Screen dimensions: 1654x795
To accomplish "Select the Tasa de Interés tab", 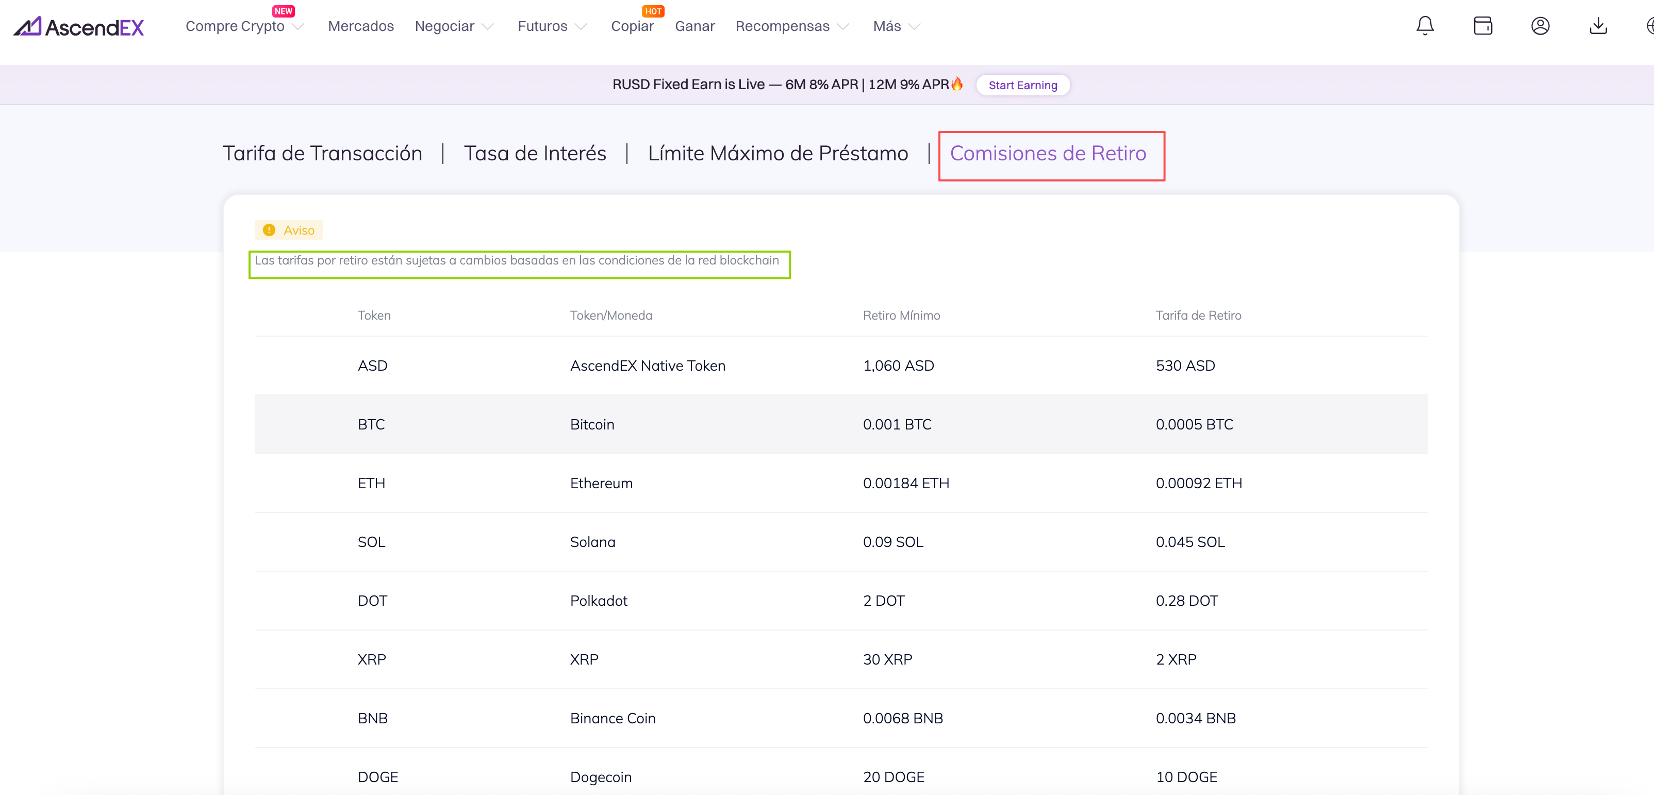I will point(535,154).
